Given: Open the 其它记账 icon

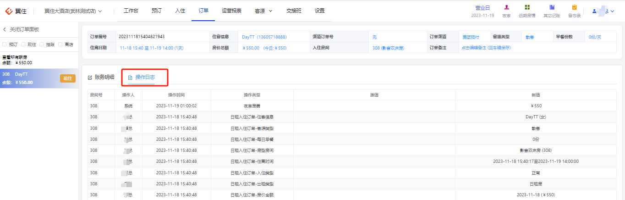Looking at the screenshot, I should coord(552,7).
